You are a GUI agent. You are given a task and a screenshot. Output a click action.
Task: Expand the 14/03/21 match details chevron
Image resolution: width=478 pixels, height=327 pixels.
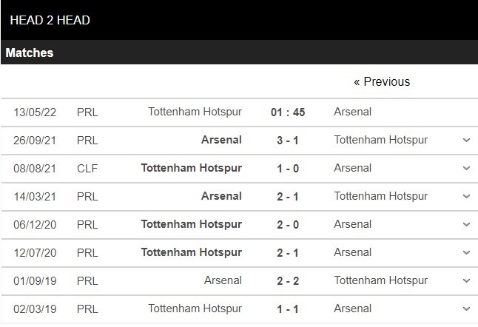[x=466, y=196]
